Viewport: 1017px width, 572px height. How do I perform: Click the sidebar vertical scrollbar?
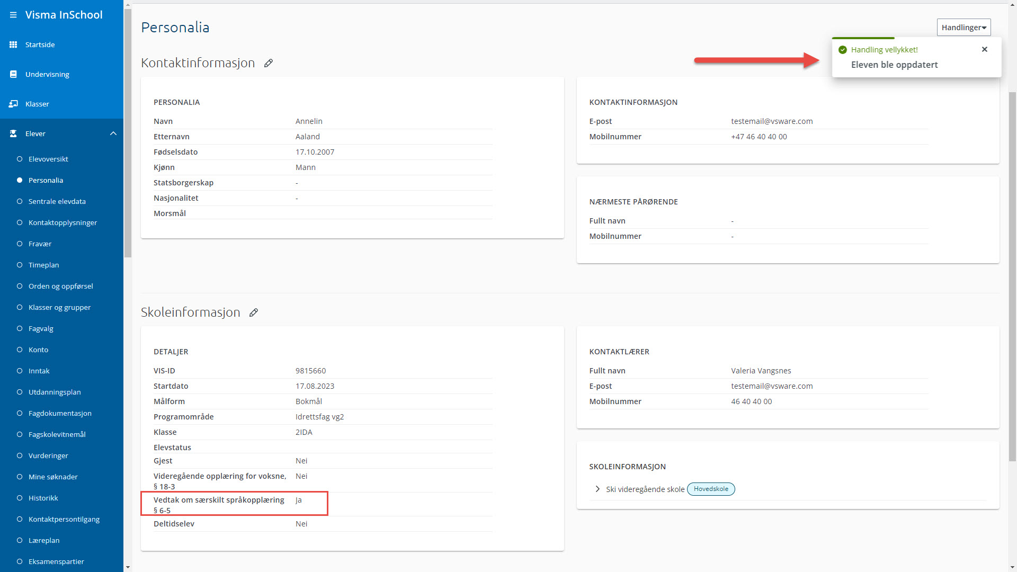point(128,132)
